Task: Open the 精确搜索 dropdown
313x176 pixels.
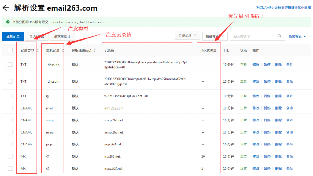Action: tap(215, 36)
